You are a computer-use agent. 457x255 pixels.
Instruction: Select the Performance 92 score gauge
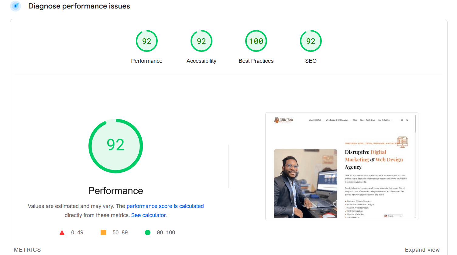coord(147,41)
